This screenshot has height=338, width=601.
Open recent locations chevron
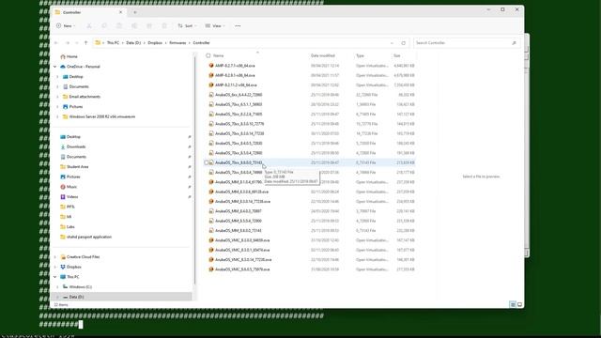click(77, 43)
